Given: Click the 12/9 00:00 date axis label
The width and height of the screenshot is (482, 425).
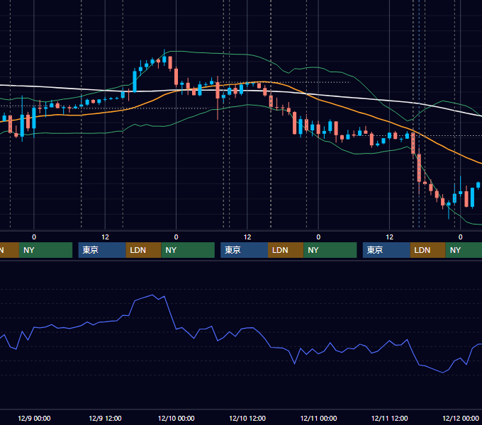Looking at the screenshot, I should click(x=34, y=418).
